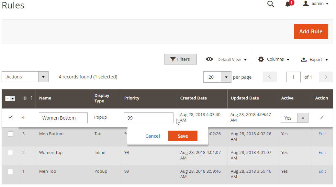Save the inline row edit
Viewport: 336px width, 187px height.
tap(183, 136)
